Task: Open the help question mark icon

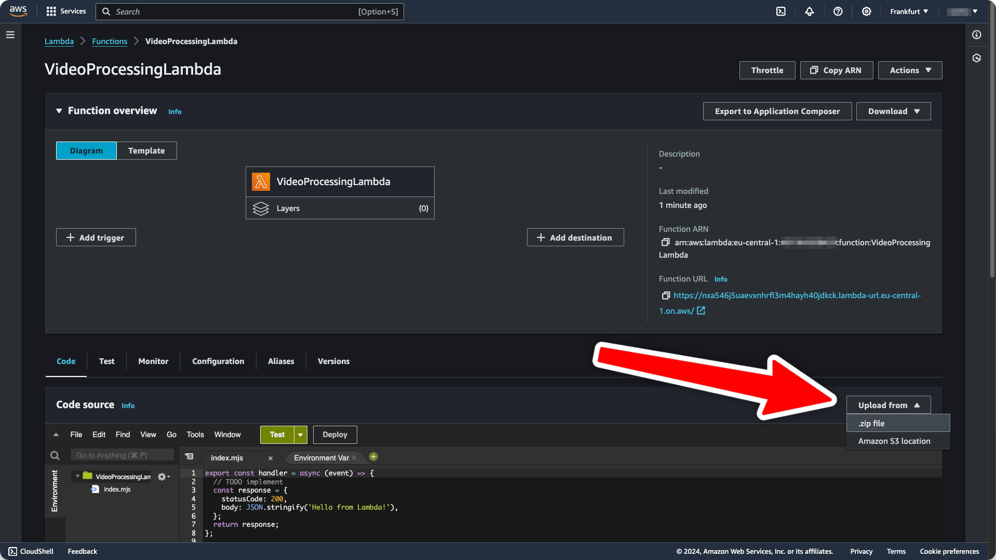Action: pyautogui.click(x=838, y=11)
